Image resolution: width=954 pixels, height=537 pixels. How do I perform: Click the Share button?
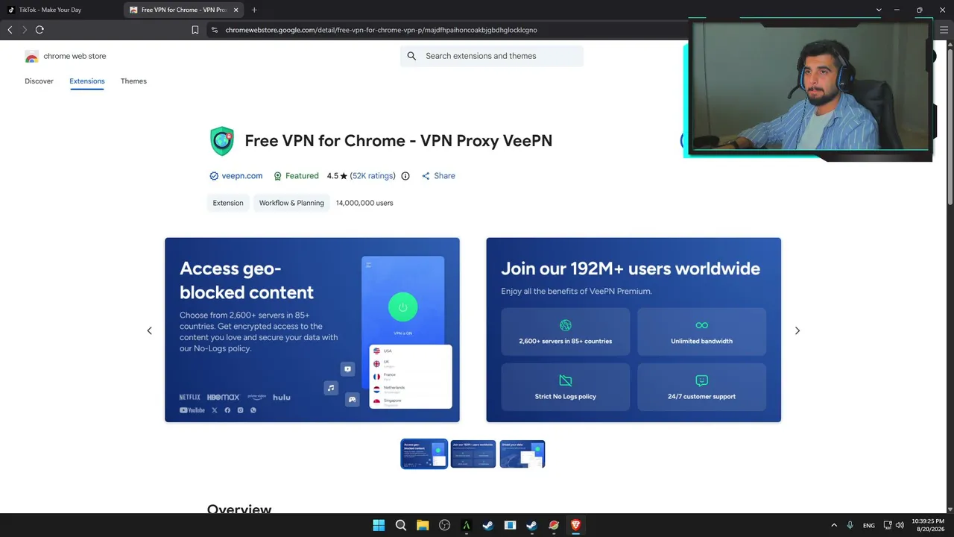pyautogui.click(x=438, y=176)
